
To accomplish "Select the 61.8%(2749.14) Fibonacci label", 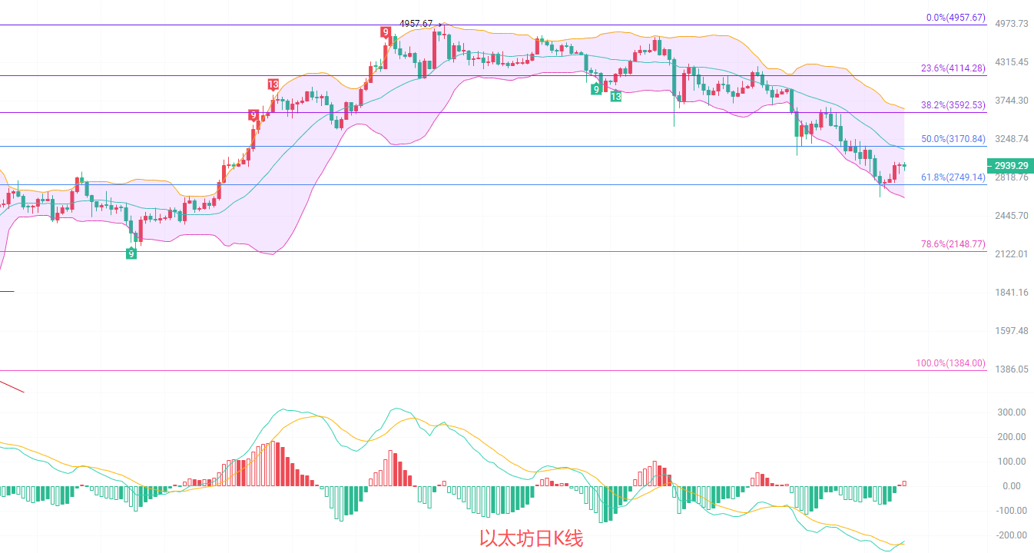I will (953, 177).
